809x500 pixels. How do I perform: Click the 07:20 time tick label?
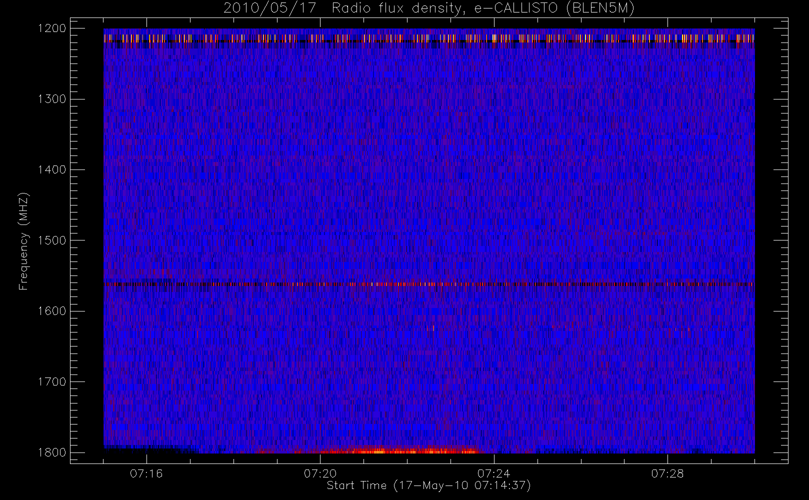pyautogui.click(x=320, y=473)
